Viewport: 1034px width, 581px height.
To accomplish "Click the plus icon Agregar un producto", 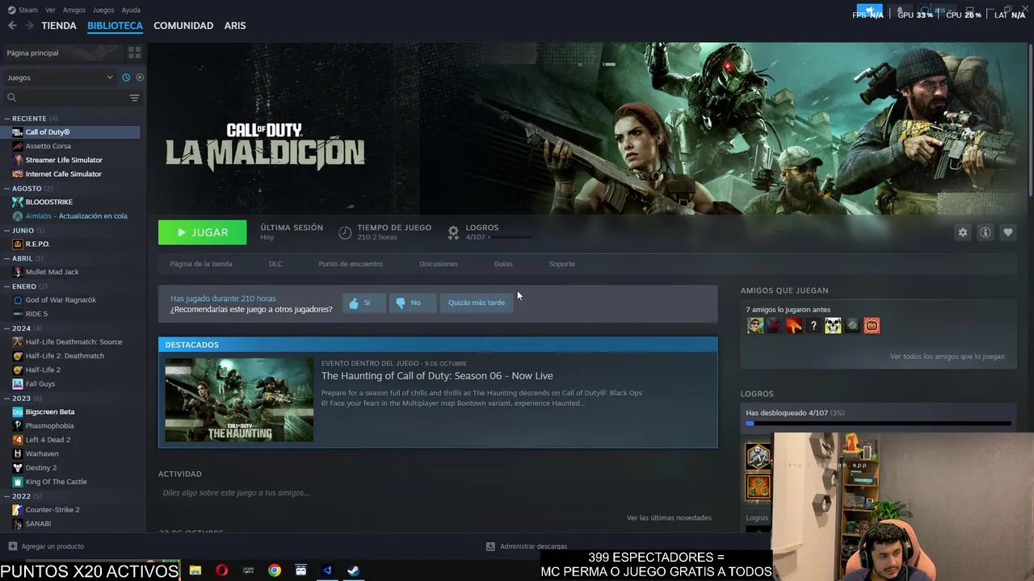I will pyautogui.click(x=12, y=546).
